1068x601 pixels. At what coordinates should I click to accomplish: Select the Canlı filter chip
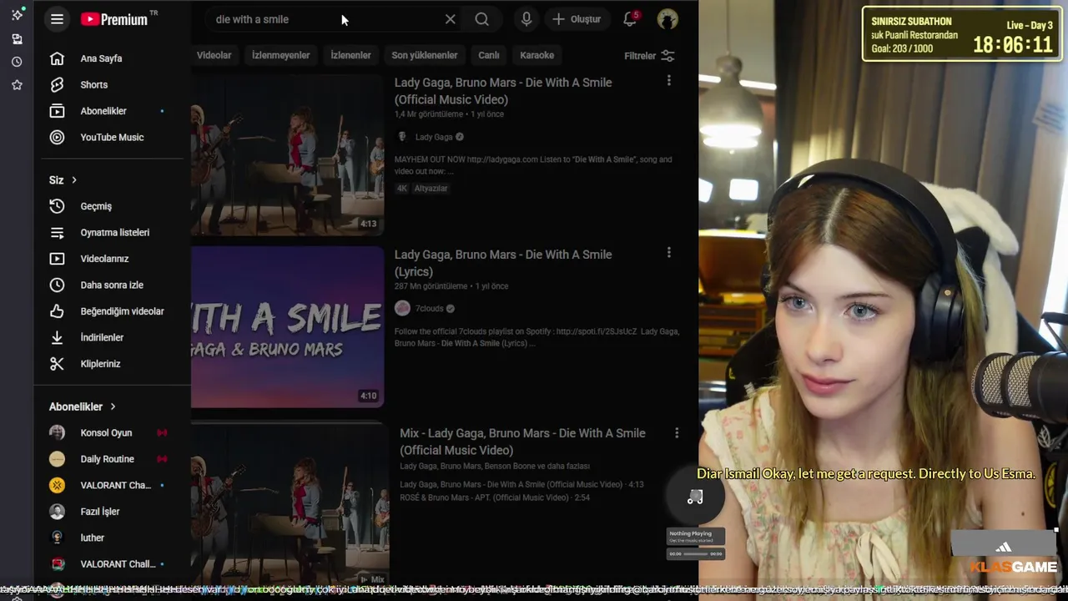point(489,55)
